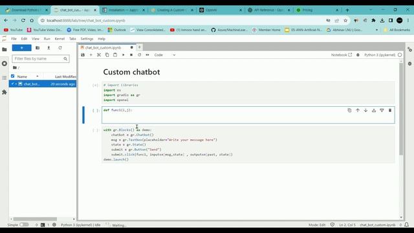The height and width of the screenshot is (233, 414).
Task: Save the notebook with the floppy disk icon
Action: 83,55
